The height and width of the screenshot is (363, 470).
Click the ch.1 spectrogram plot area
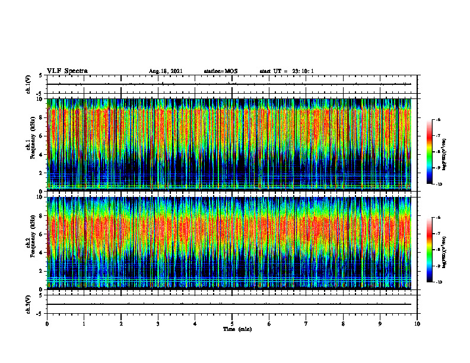click(229, 145)
